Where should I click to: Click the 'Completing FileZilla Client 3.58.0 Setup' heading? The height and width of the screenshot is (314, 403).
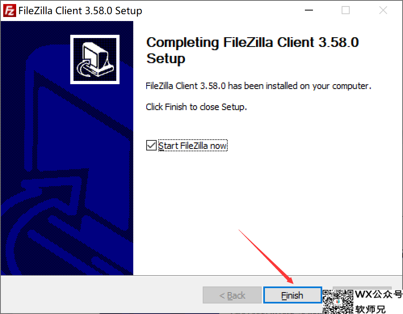(x=252, y=50)
